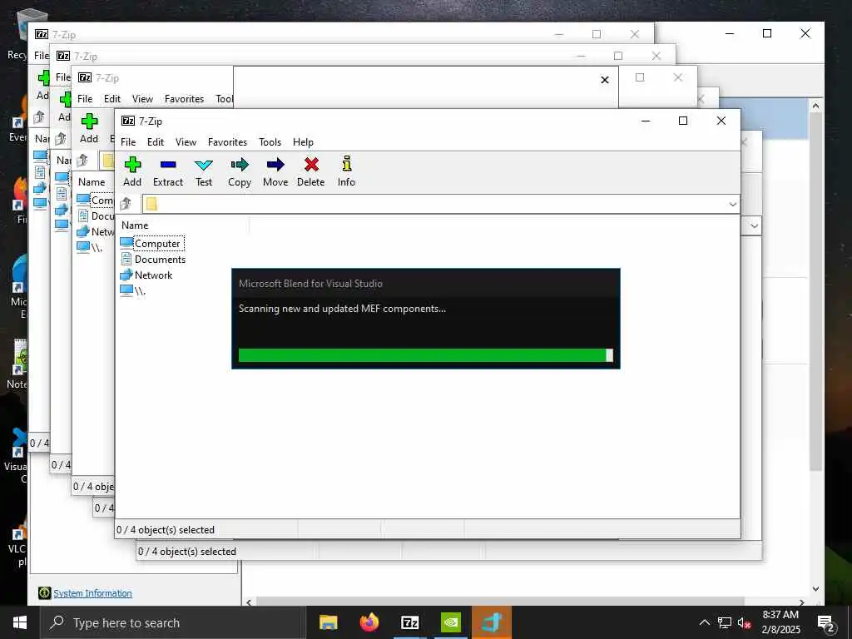Click the Name column in third 7-Zip window
The width and height of the screenshot is (852, 639).
coord(92,182)
